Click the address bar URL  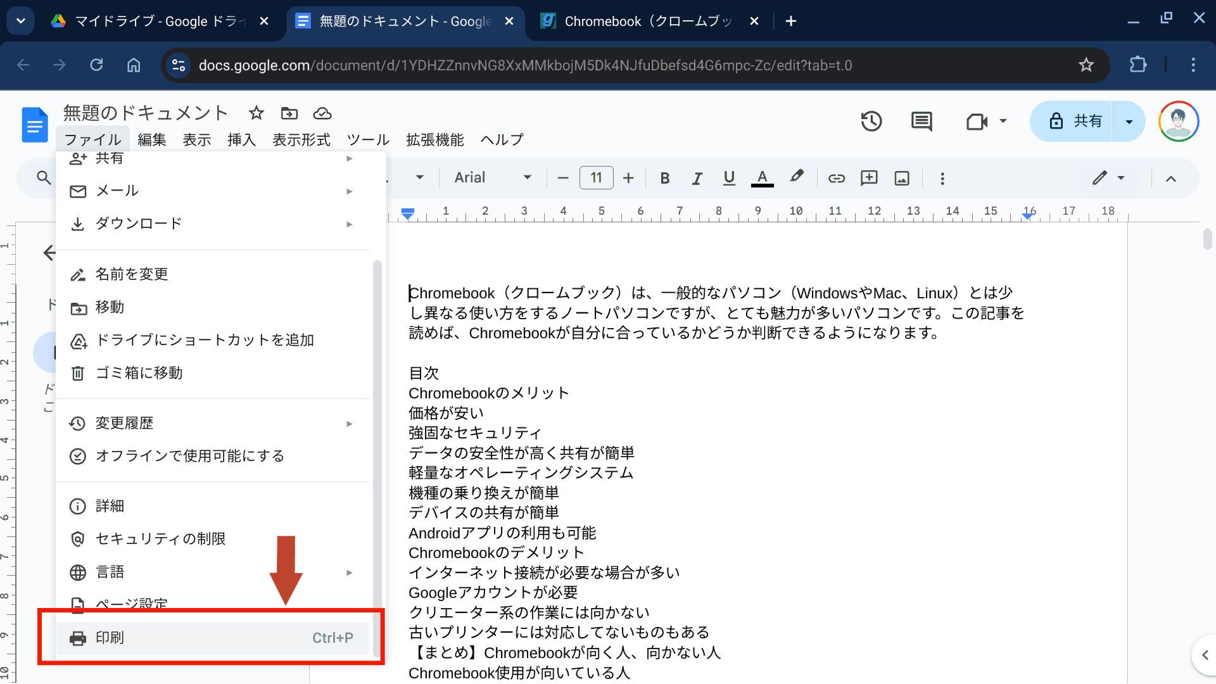pyautogui.click(x=525, y=65)
